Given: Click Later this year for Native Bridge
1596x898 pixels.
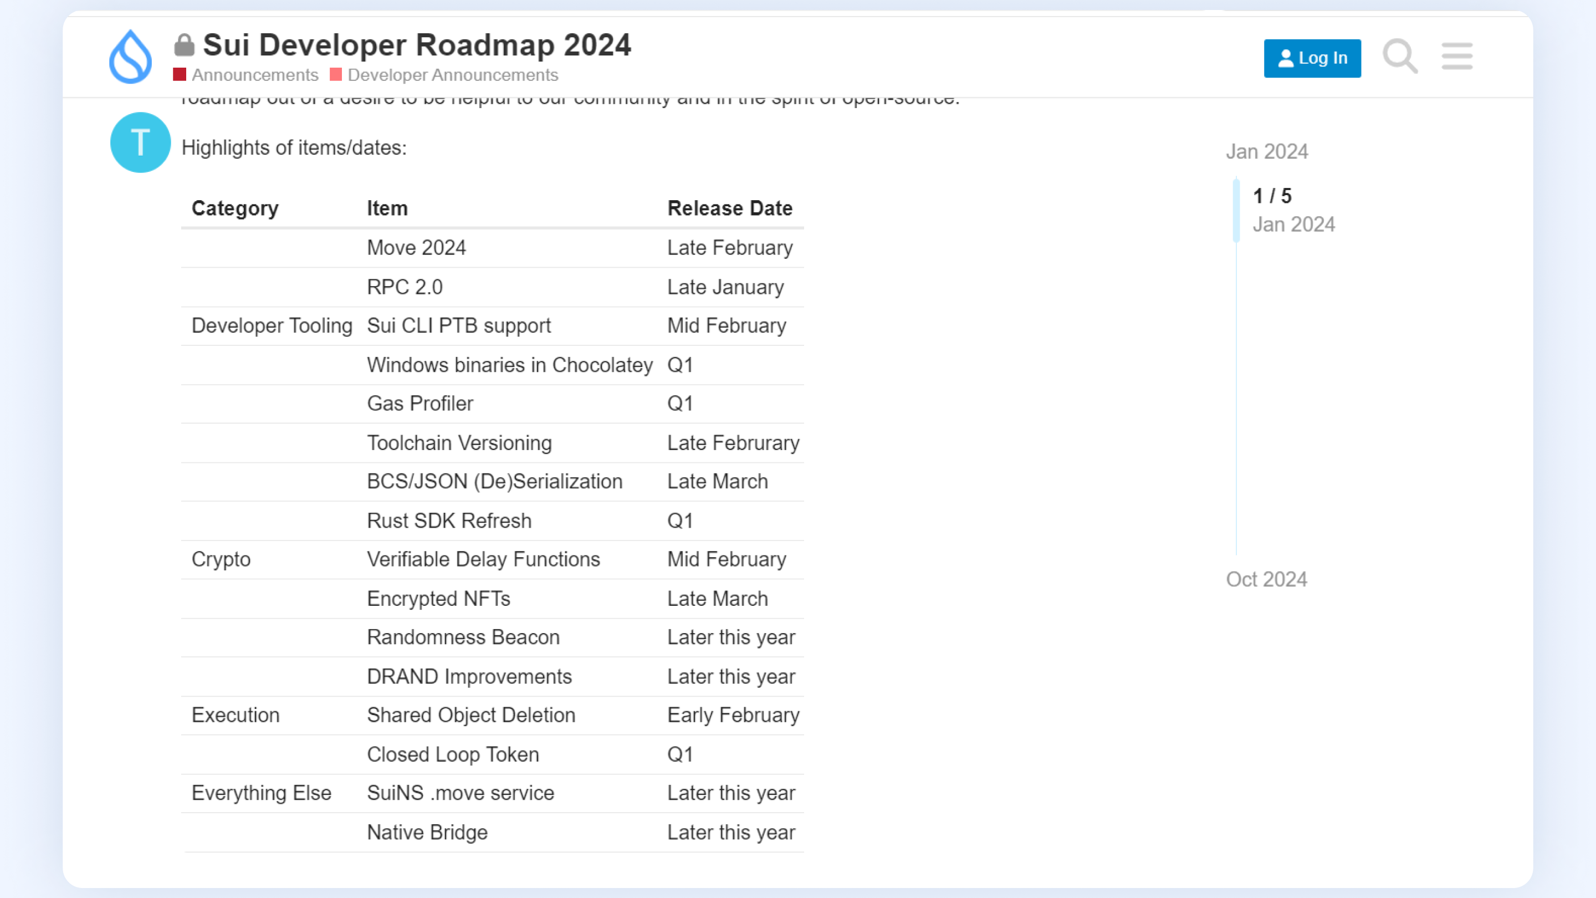Looking at the screenshot, I should coord(731,832).
